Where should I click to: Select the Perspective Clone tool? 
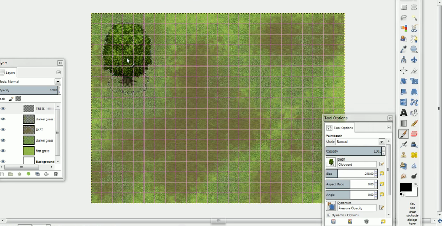(x=403, y=166)
